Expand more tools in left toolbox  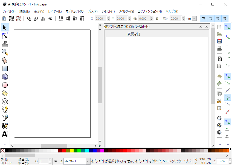[x=5, y=144]
